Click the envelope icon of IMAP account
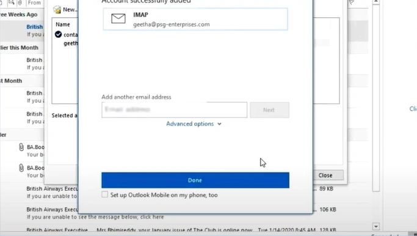The image size is (417, 236). coord(118,18)
